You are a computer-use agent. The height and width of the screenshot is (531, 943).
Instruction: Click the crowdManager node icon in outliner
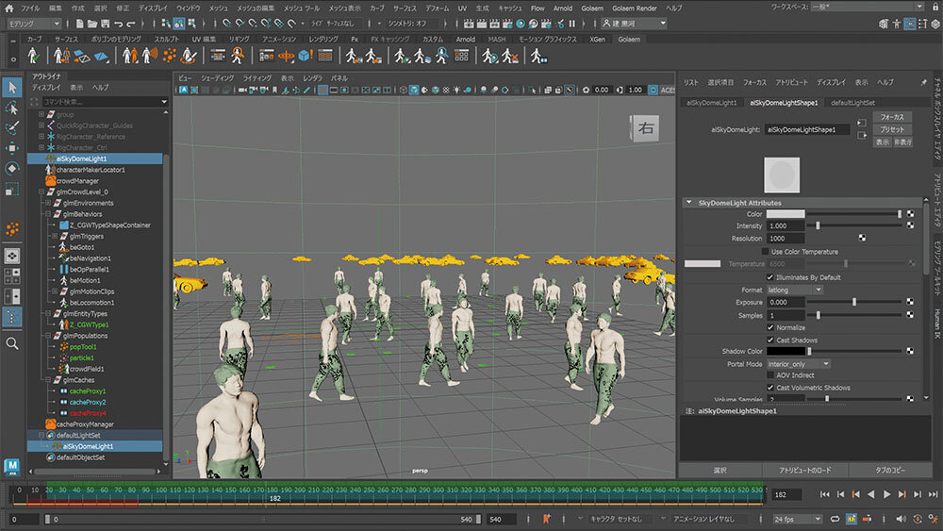coord(49,181)
